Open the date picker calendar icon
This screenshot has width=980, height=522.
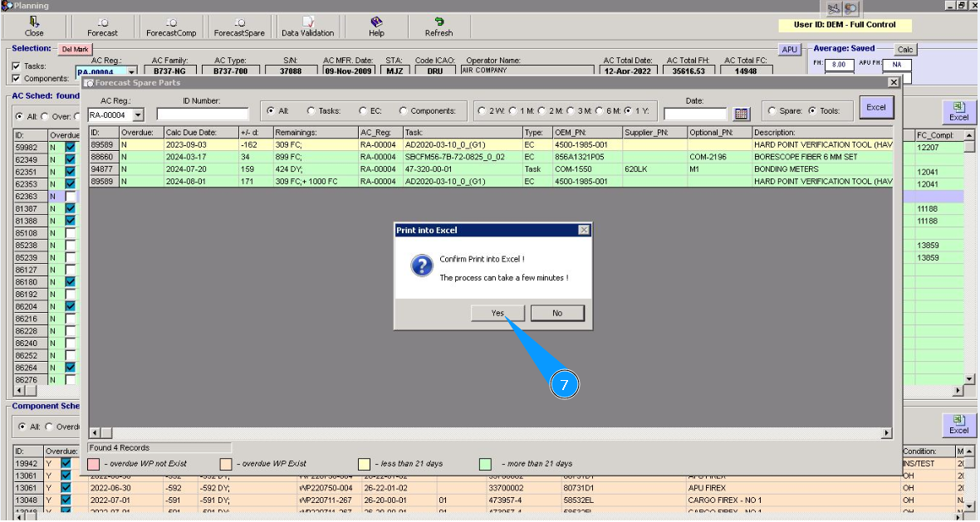pos(742,114)
